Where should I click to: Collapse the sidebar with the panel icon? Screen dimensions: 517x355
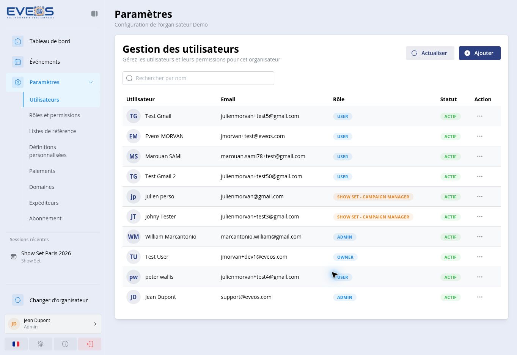coord(94,14)
